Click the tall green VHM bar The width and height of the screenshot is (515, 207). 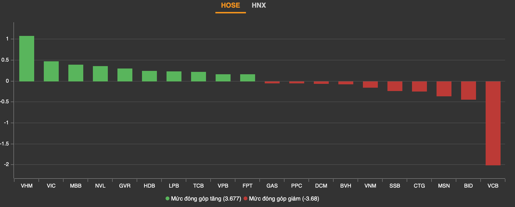click(x=27, y=59)
